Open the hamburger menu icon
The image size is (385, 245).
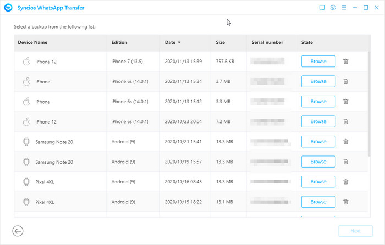(344, 8)
